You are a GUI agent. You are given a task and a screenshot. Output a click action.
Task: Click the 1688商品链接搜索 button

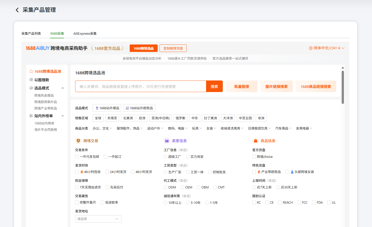(316, 86)
